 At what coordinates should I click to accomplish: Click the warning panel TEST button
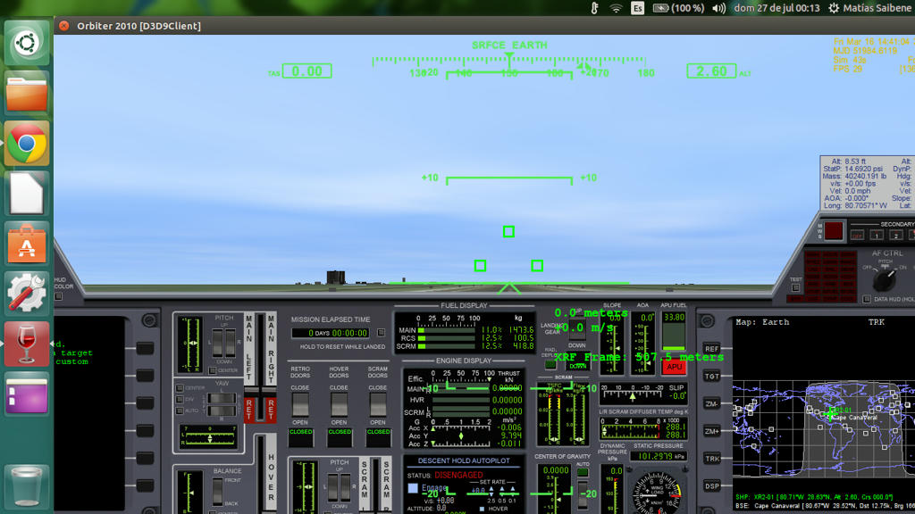(795, 287)
